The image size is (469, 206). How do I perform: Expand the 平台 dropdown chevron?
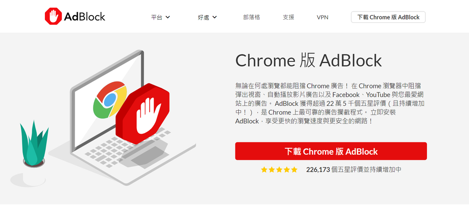pos(168,17)
